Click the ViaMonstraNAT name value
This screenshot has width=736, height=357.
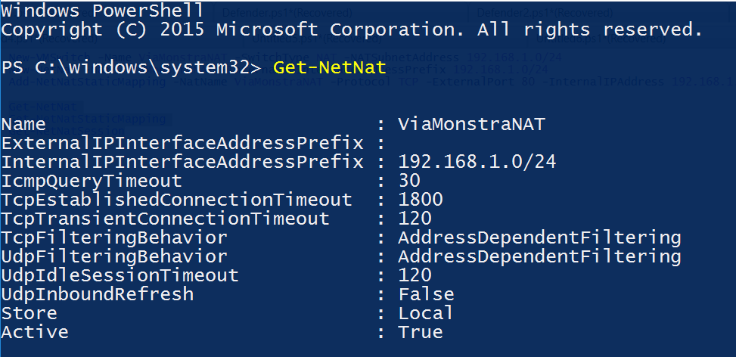471,124
